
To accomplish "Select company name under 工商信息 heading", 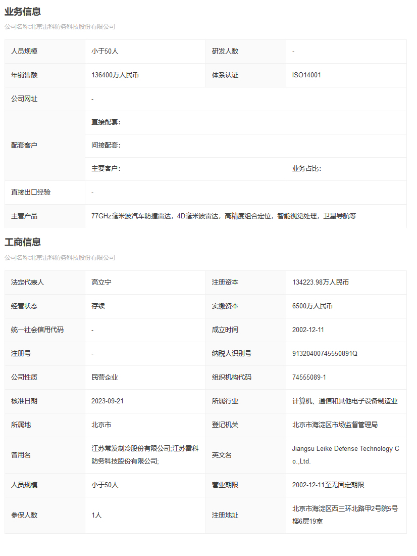I will click(60, 257).
